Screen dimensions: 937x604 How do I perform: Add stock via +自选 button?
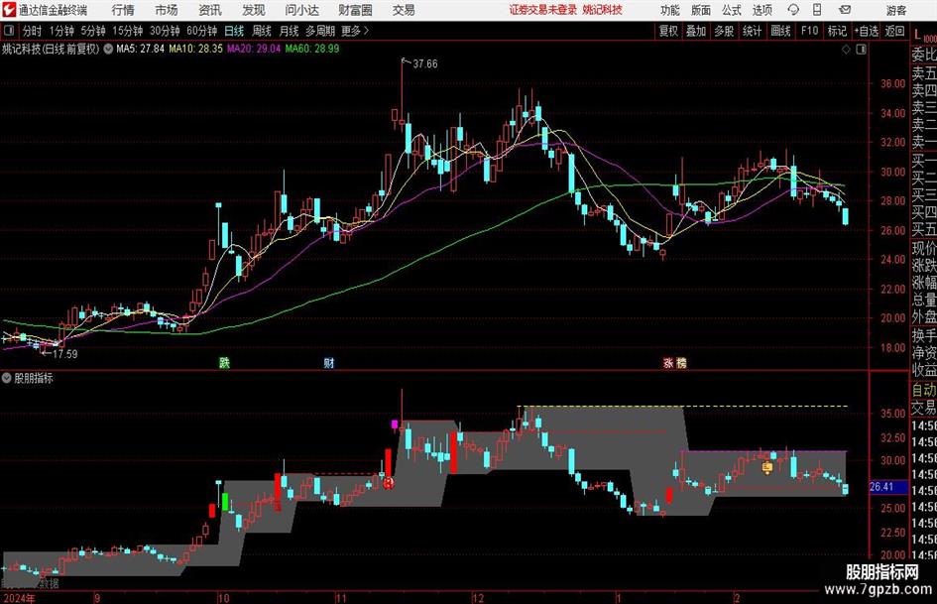point(867,31)
